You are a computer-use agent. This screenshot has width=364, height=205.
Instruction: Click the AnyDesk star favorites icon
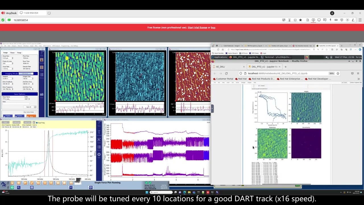pyautogui.click(x=300, y=20)
